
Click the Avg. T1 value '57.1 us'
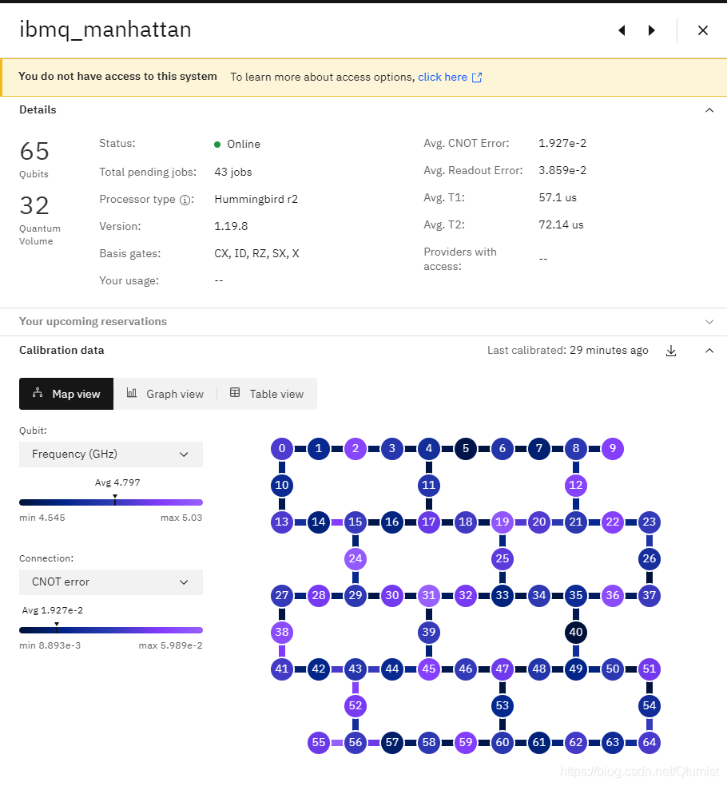point(558,197)
